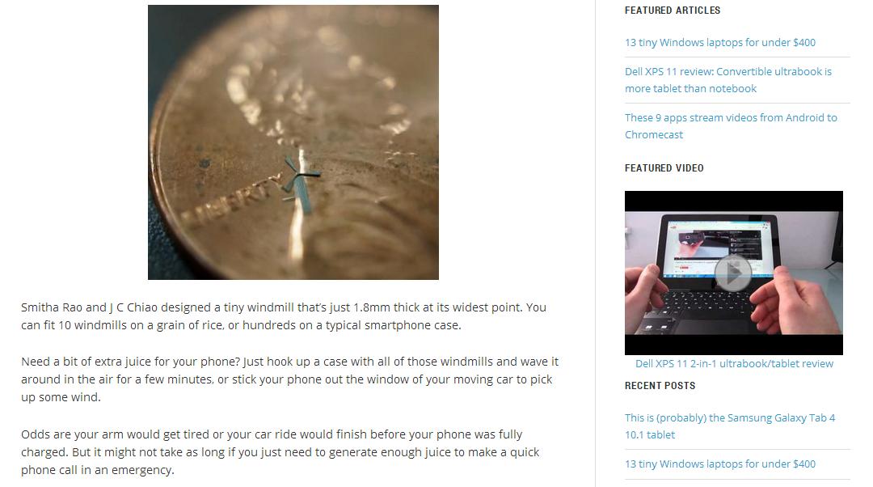Click the paragraph starting 'Odds are your arm'
Screen dimensions: 873x487
tap(280, 452)
